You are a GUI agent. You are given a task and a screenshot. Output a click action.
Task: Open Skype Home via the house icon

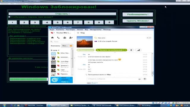click(52, 38)
